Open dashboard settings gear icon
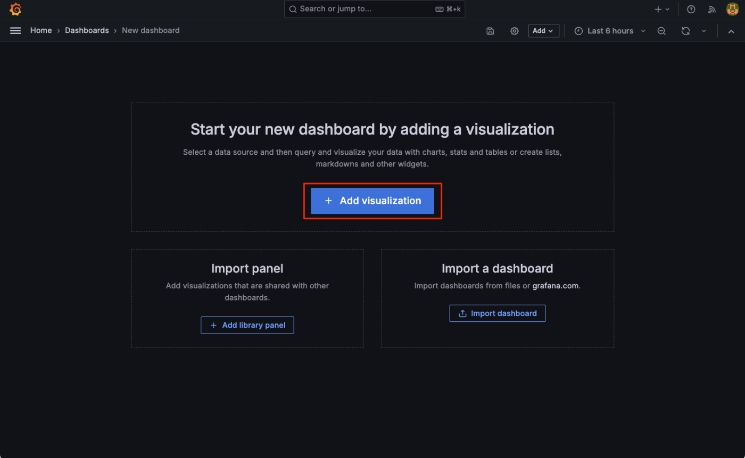This screenshot has width=745, height=458. (514, 31)
